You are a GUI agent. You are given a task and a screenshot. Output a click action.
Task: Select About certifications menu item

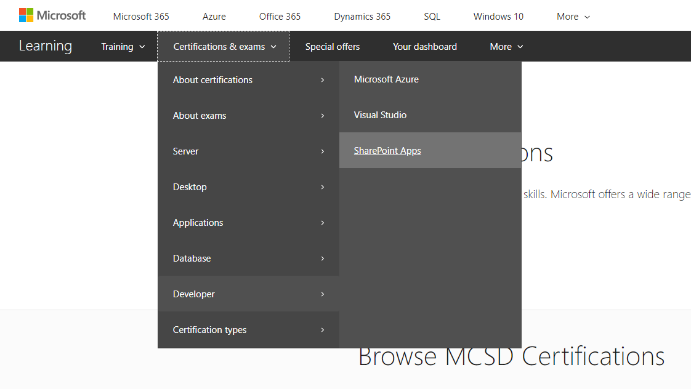[x=212, y=79]
